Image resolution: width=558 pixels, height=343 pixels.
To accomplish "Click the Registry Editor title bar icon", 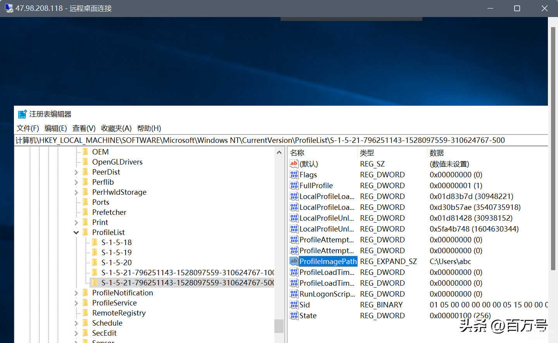I will 22,114.
